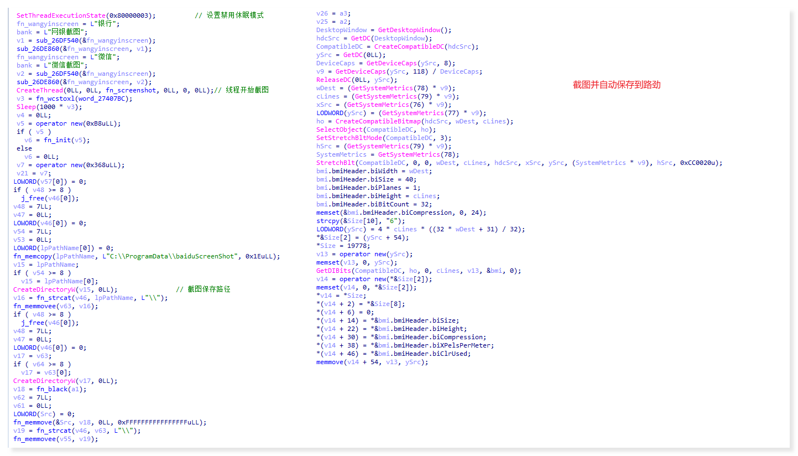
Task: Select the red annotation 截图并自动保存到路劲
Action: pyautogui.click(x=617, y=85)
